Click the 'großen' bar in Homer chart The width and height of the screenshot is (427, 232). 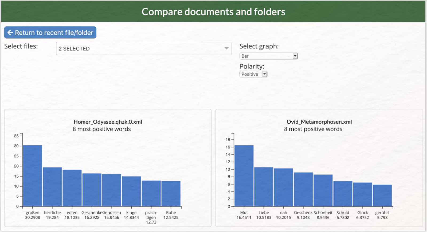pyautogui.click(x=33, y=176)
